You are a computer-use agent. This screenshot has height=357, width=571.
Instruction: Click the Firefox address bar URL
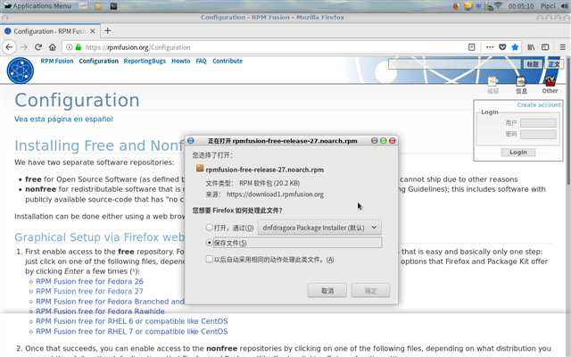point(138,47)
